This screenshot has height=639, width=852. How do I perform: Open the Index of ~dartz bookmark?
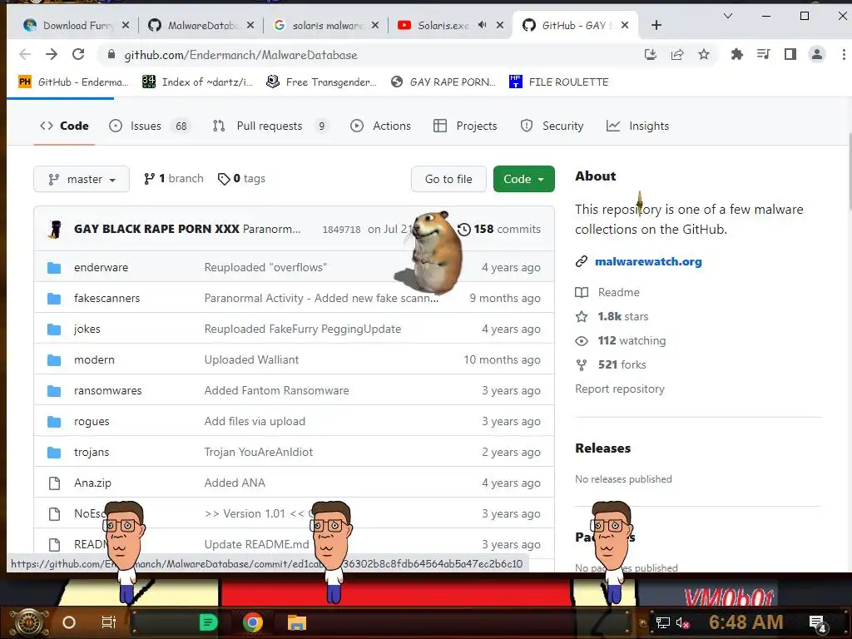[x=198, y=82]
